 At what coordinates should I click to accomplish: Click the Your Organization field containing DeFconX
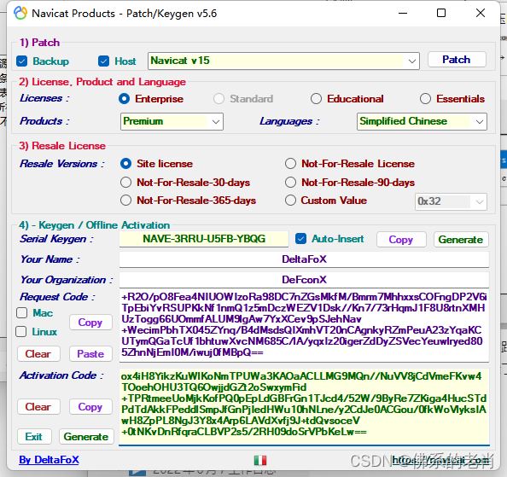[304, 280]
